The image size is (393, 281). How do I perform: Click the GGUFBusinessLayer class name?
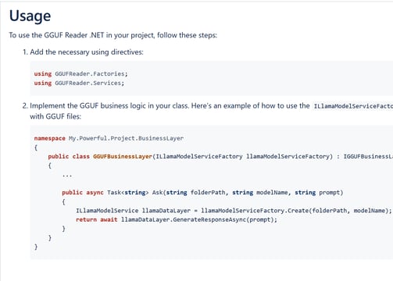coord(123,156)
